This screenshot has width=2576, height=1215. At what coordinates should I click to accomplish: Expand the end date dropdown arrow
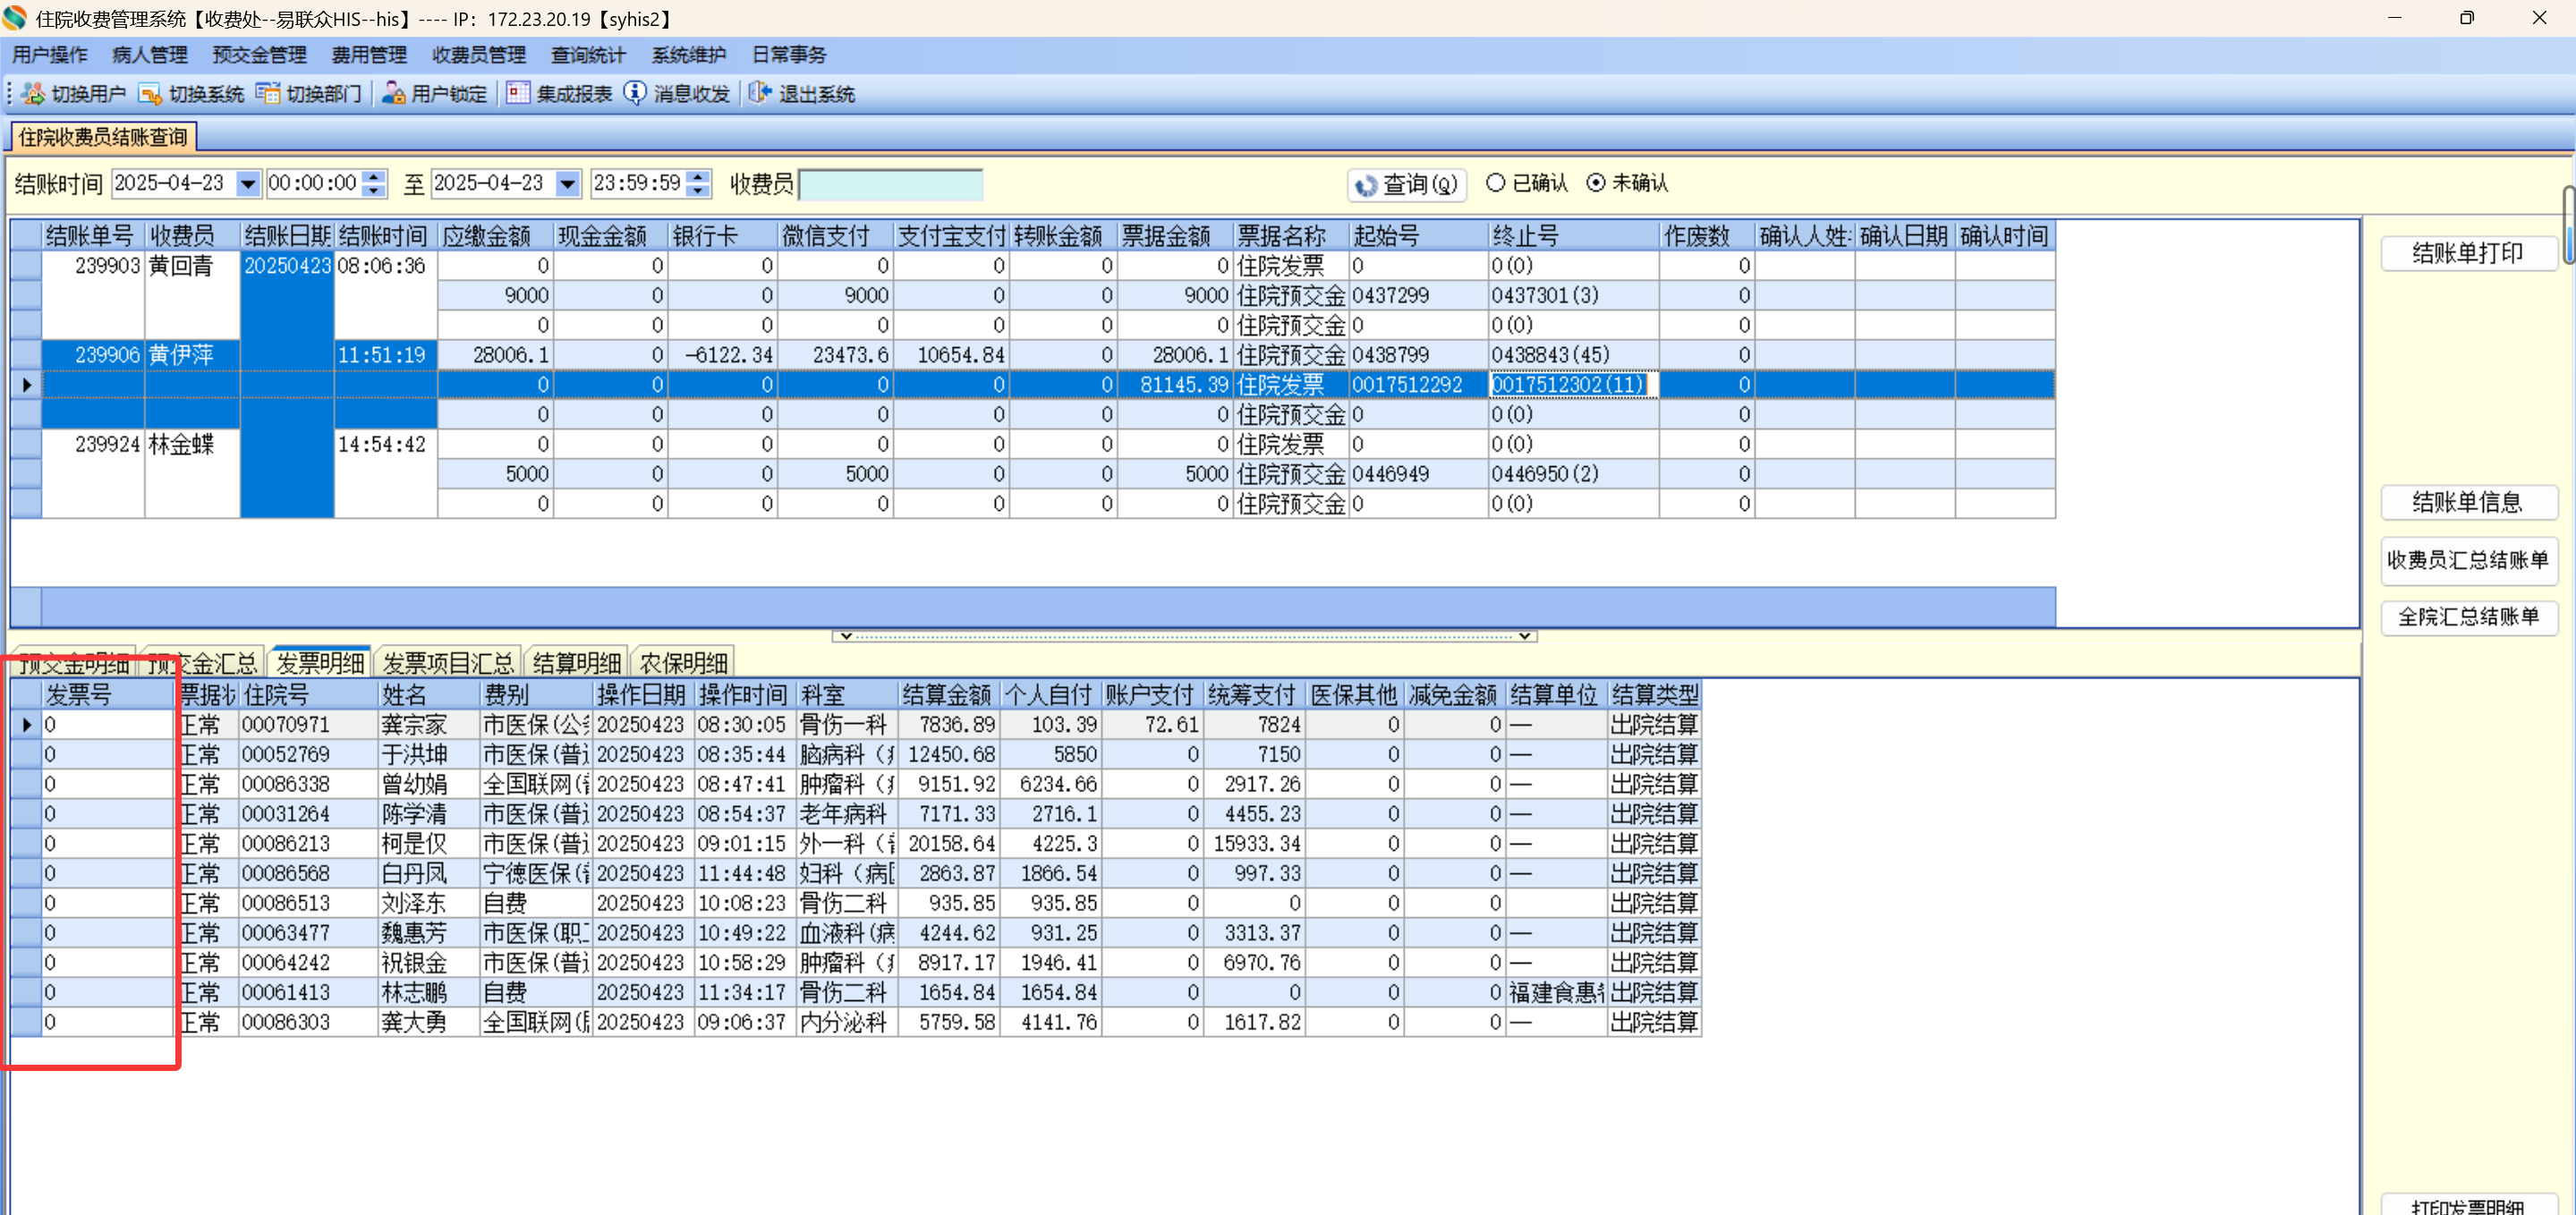pos(567,184)
